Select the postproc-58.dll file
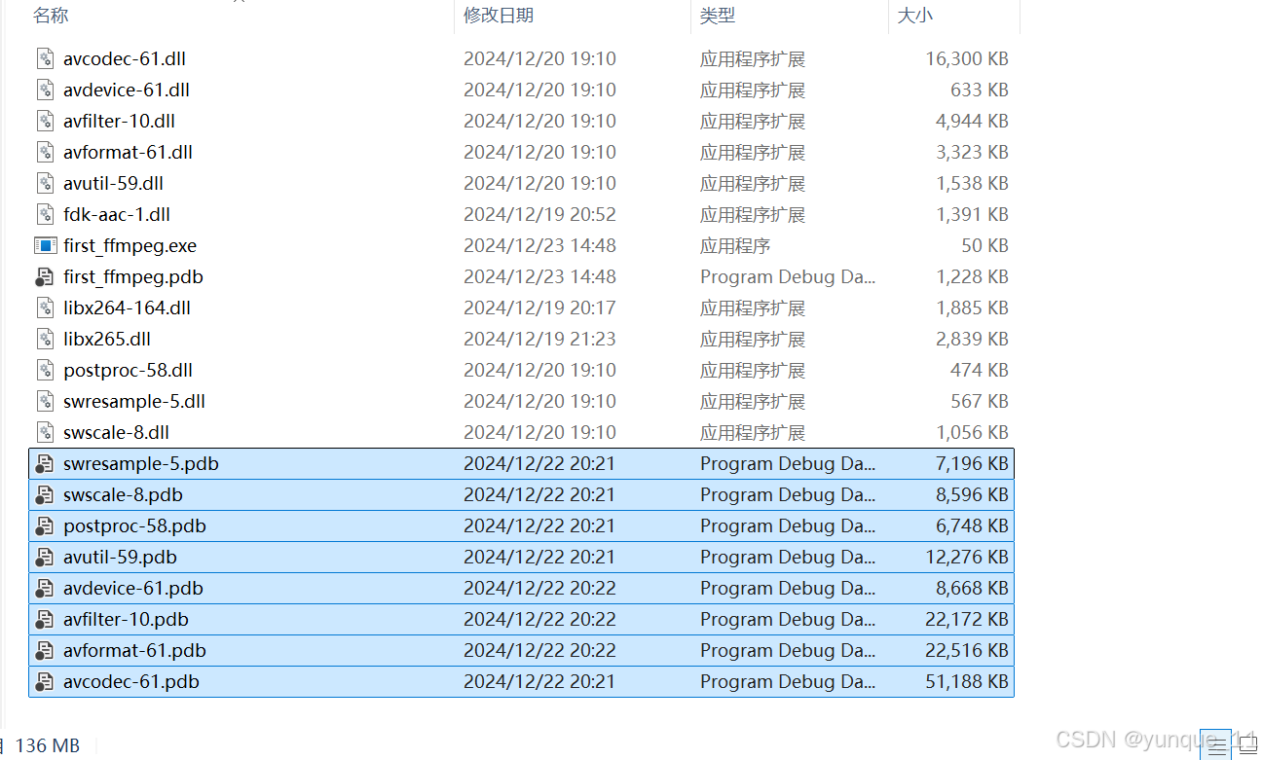This screenshot has height=760, width=1262. (x=127, y=370)
